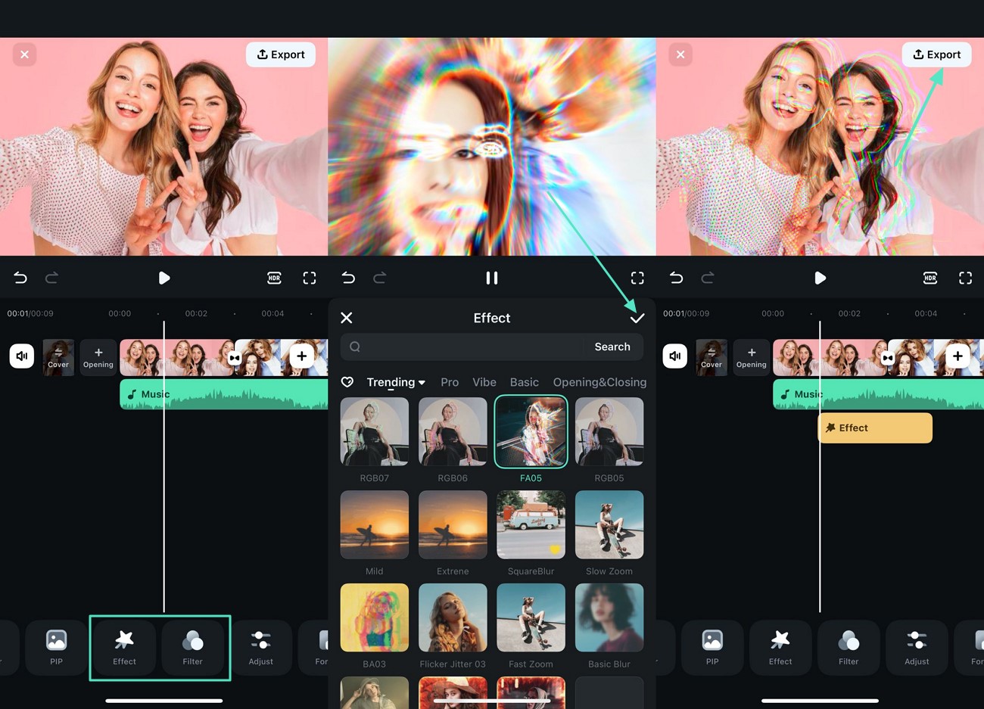Open the Effect tool in right panel toolbar
This screenshot has width=984, height=709.
tap(780, 648)
